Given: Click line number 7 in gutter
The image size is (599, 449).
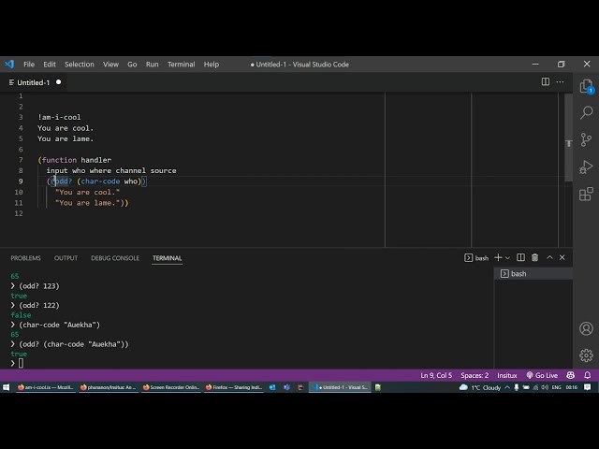Looking at the screenshot, I should coord(21,160).
